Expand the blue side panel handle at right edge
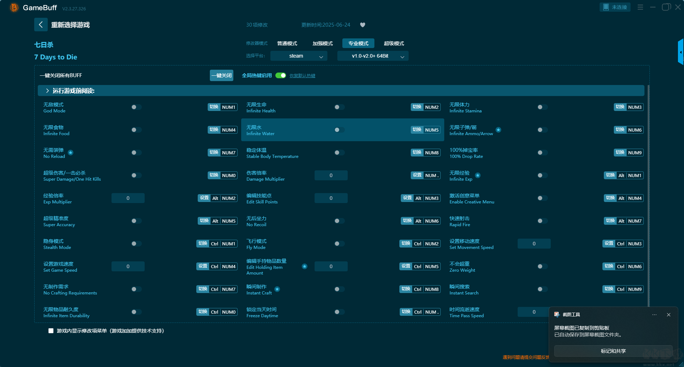The width and height of the screenshot is (684, 367). tap(680, 52)
